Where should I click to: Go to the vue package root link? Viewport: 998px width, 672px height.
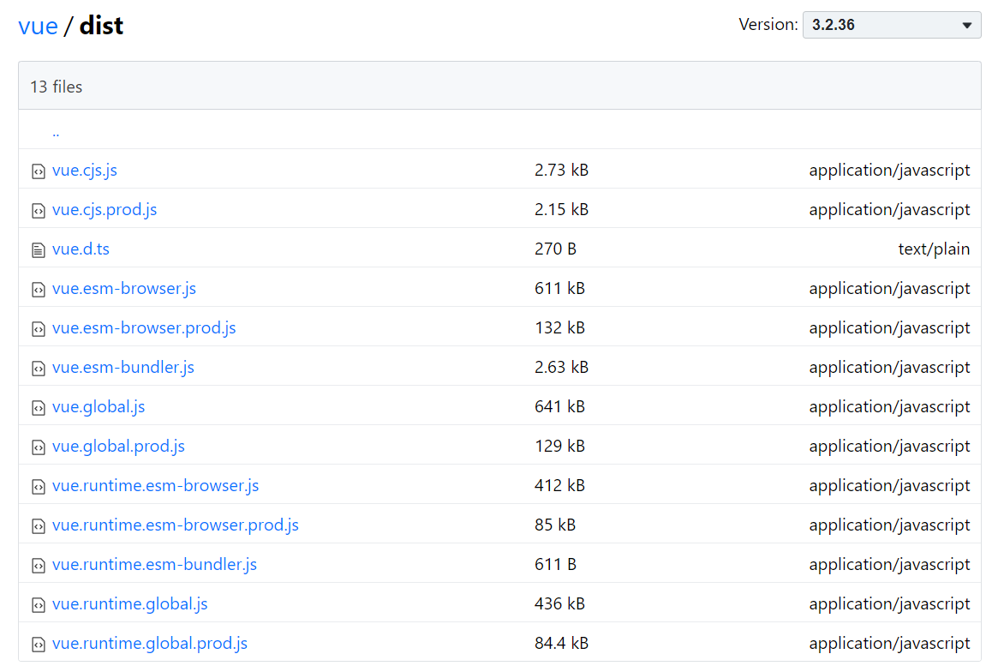[x=39, y=26]
